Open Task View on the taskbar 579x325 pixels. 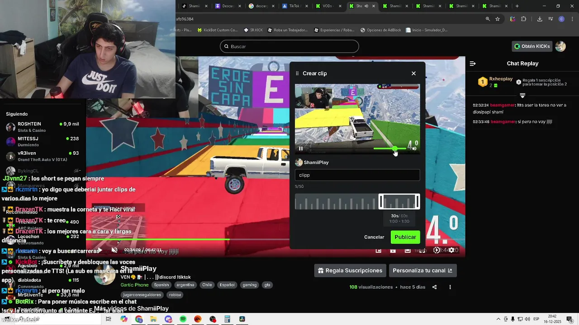109,319
